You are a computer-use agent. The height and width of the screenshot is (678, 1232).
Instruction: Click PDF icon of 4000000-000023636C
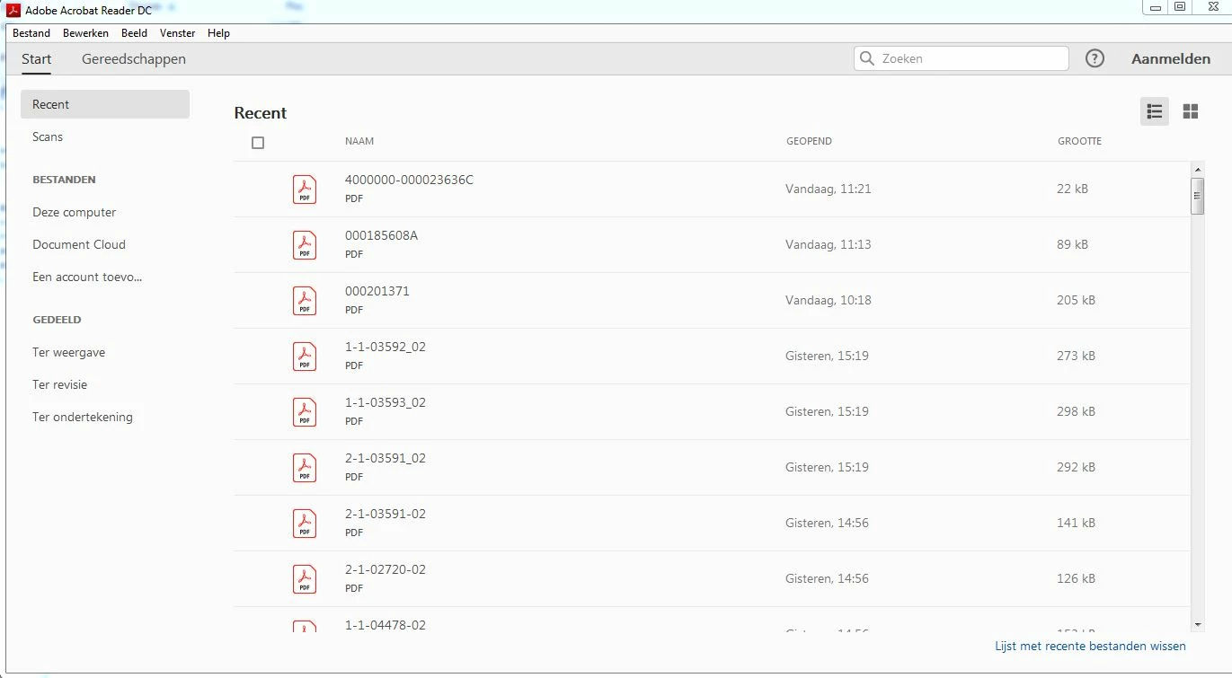[305, 189]
